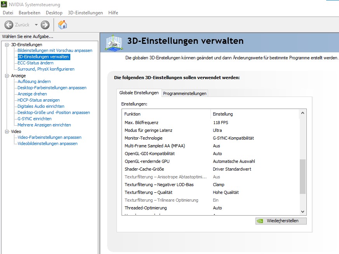Screen dimensions: 339x254
Task: Click the Funktion column header
Action: click(x=166, y=114)
